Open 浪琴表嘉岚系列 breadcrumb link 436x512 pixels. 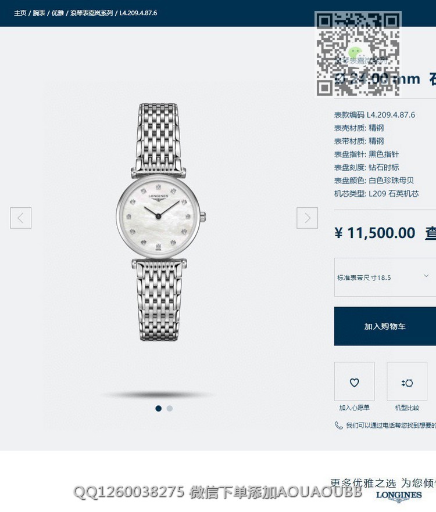coord(92,13)
